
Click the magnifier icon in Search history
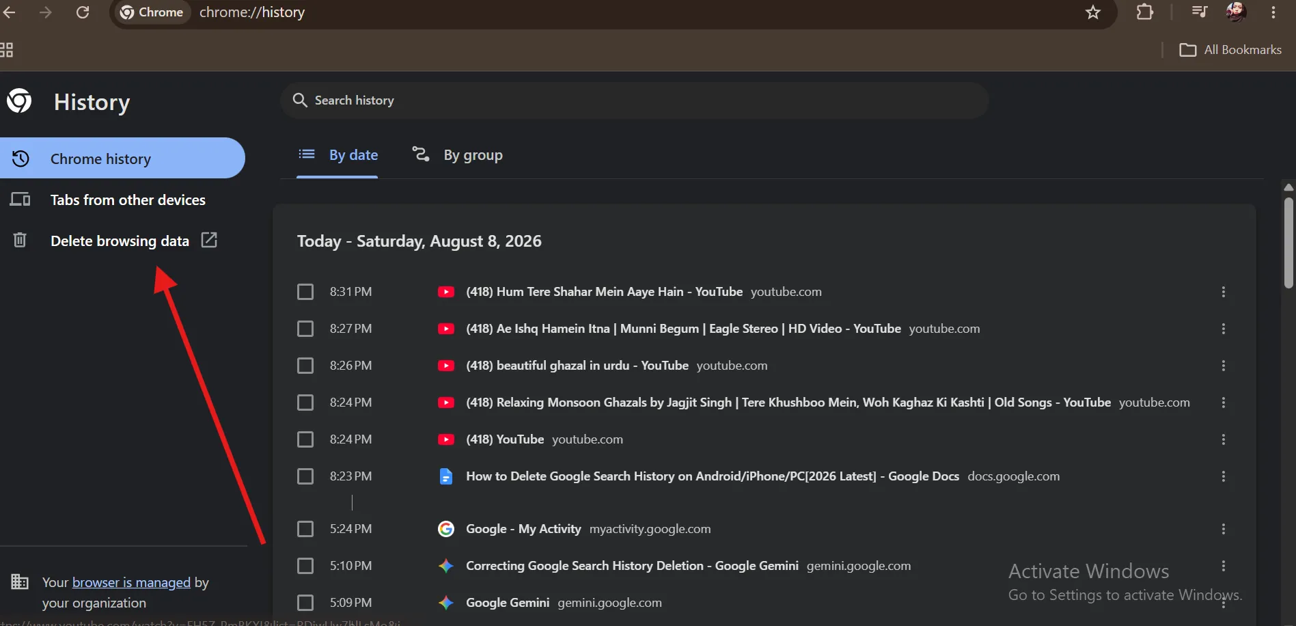(x=300, y=100)
